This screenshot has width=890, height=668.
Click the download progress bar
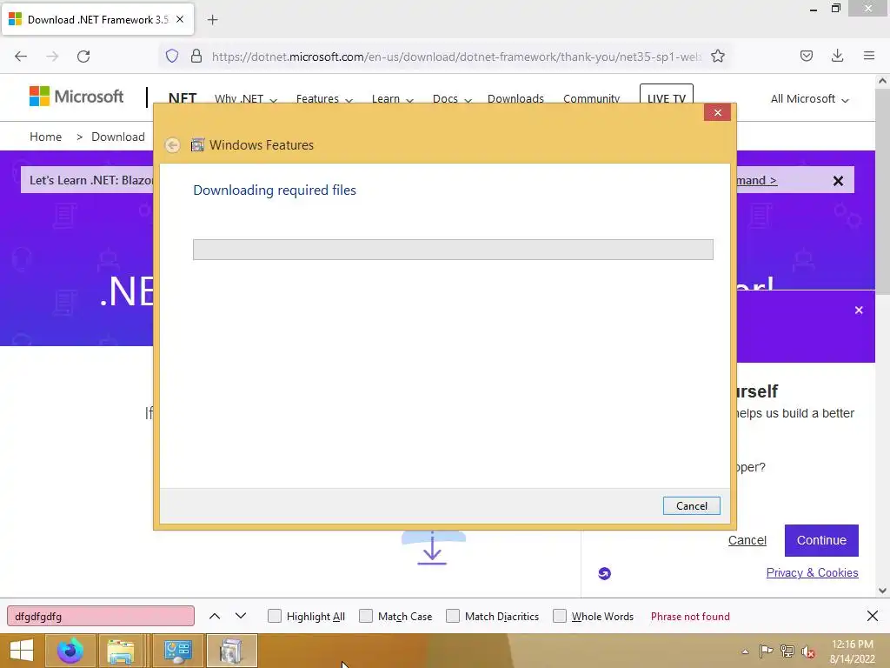tap(453, 250)
